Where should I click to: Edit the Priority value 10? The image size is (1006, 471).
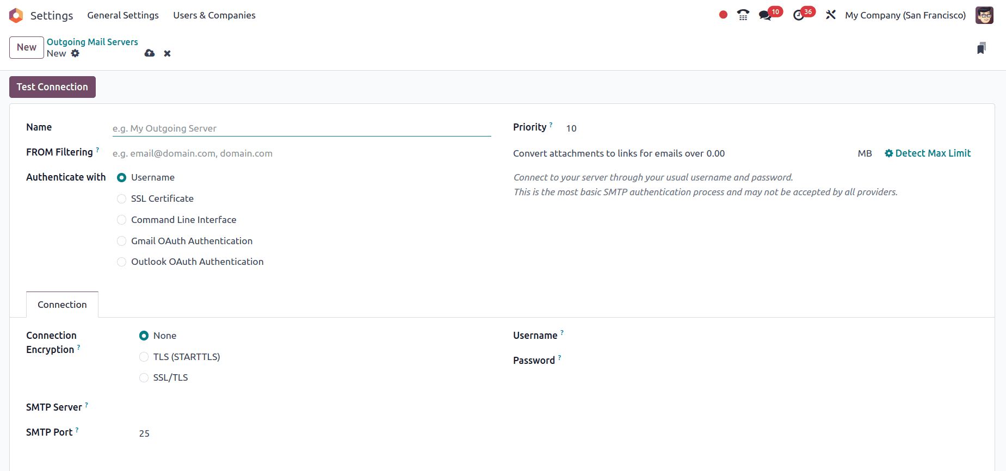coord(571,128)
